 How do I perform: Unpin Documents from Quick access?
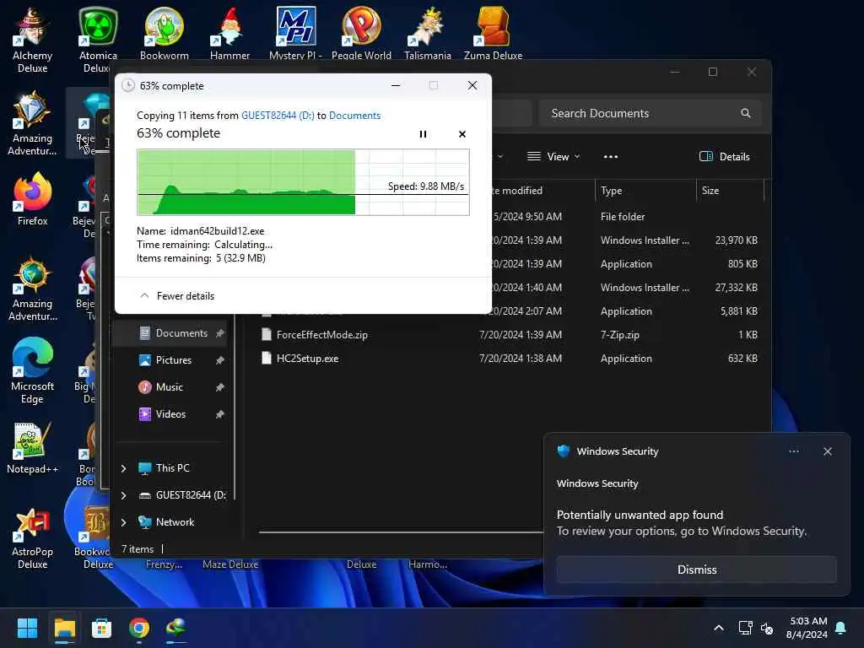[220, 332]
